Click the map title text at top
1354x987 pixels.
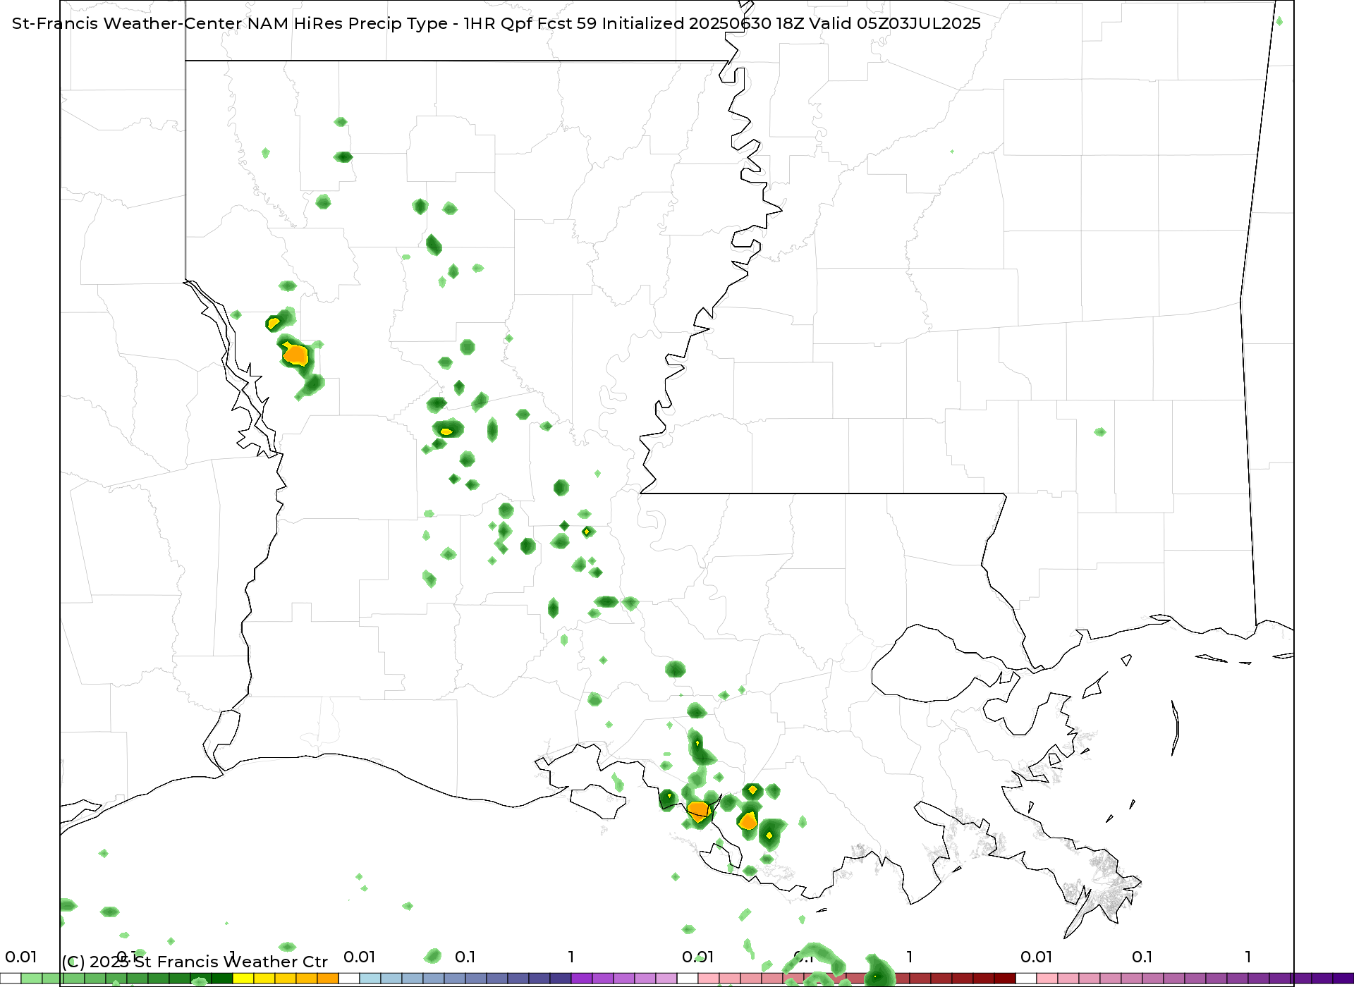point(496,23)
